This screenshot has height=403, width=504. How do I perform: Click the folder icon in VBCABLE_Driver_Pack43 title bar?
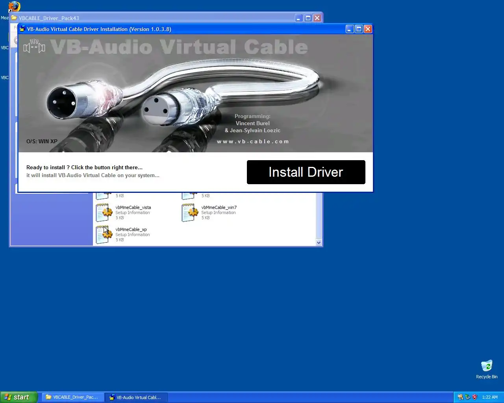click(x=14, y=18)
